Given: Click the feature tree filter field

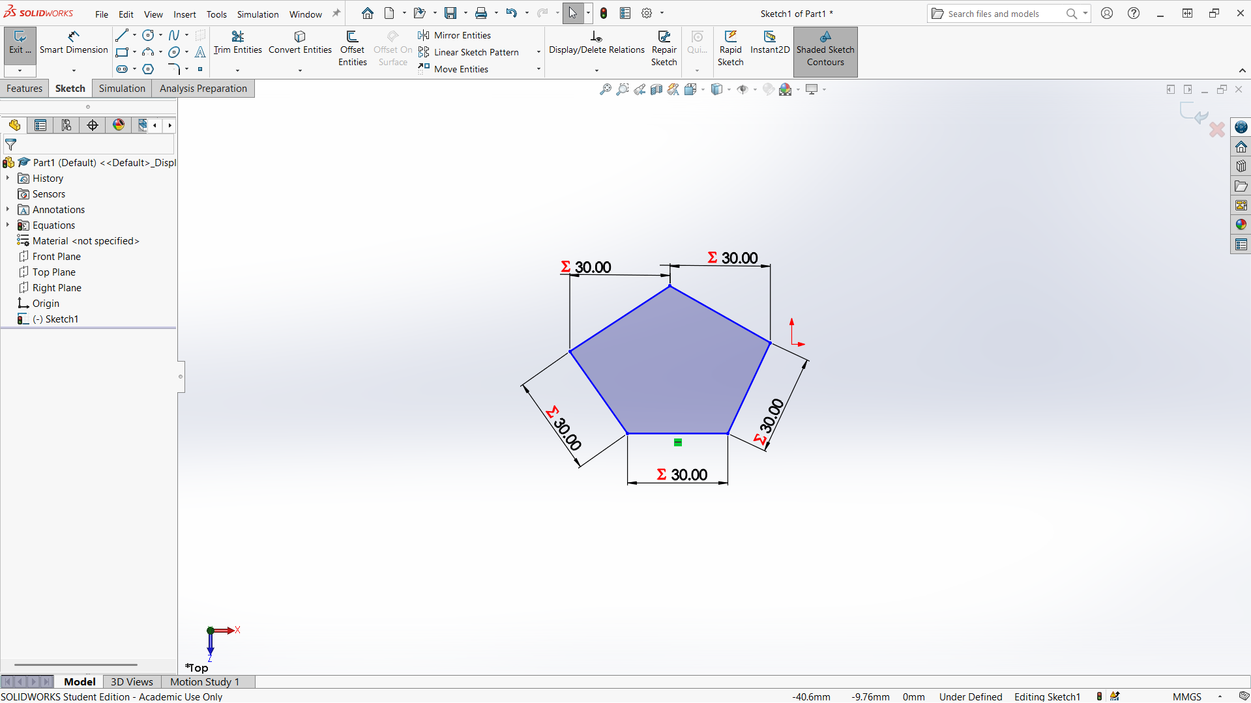Looking at the screenshot, I should (89, 145).
